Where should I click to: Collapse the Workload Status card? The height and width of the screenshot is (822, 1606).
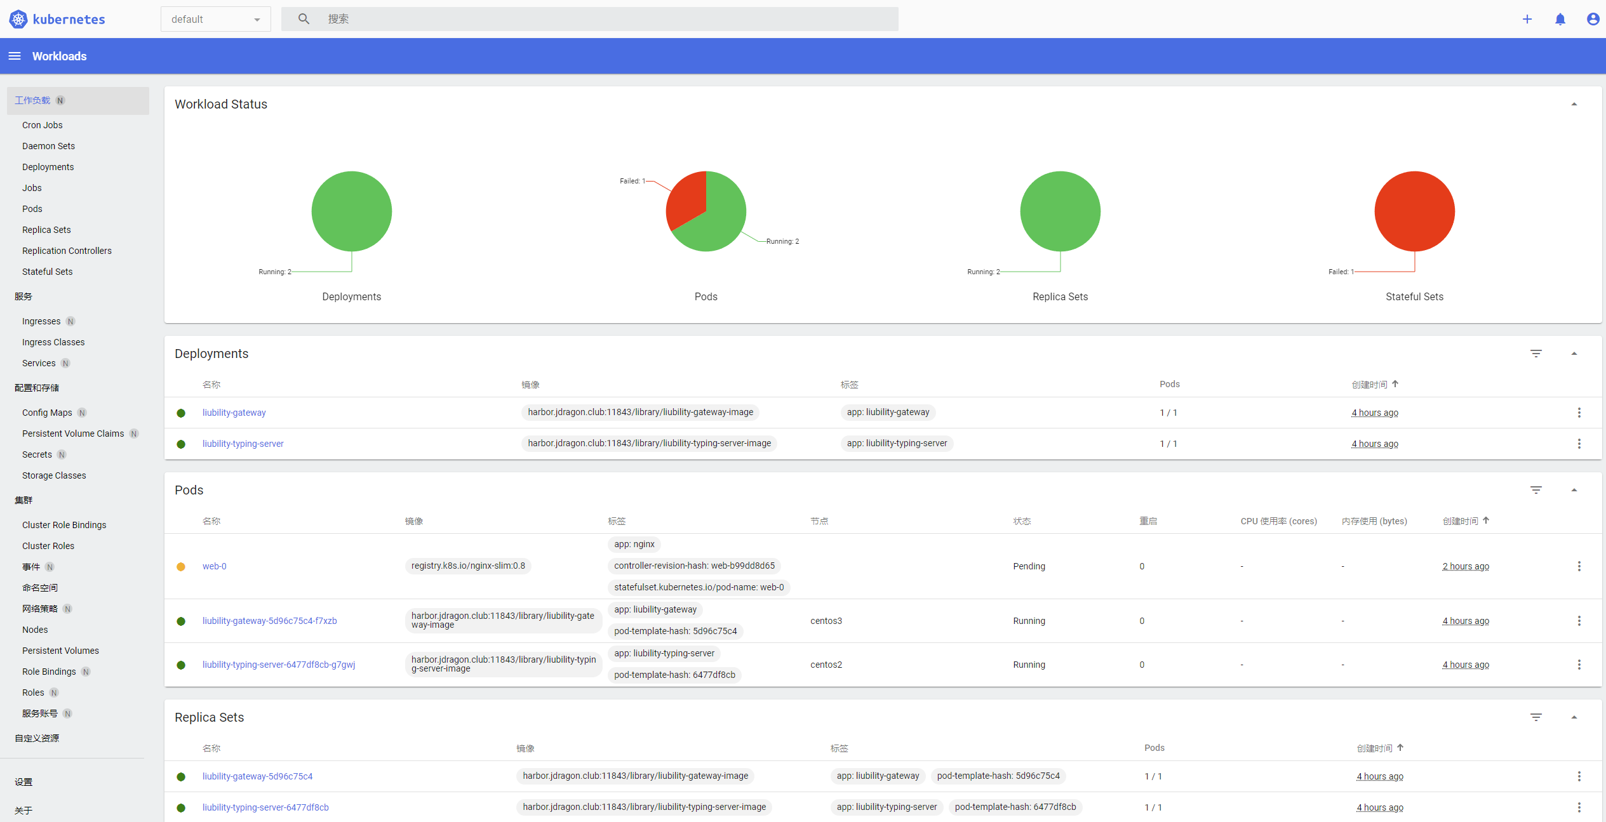[x=1574, y=104]
